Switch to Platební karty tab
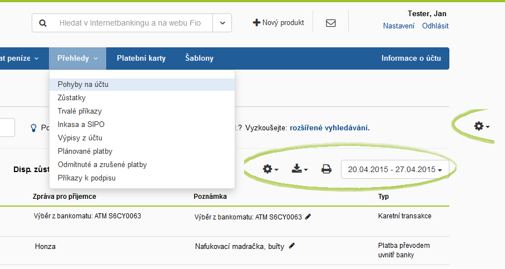505x269 pixels. click(141, 58)
